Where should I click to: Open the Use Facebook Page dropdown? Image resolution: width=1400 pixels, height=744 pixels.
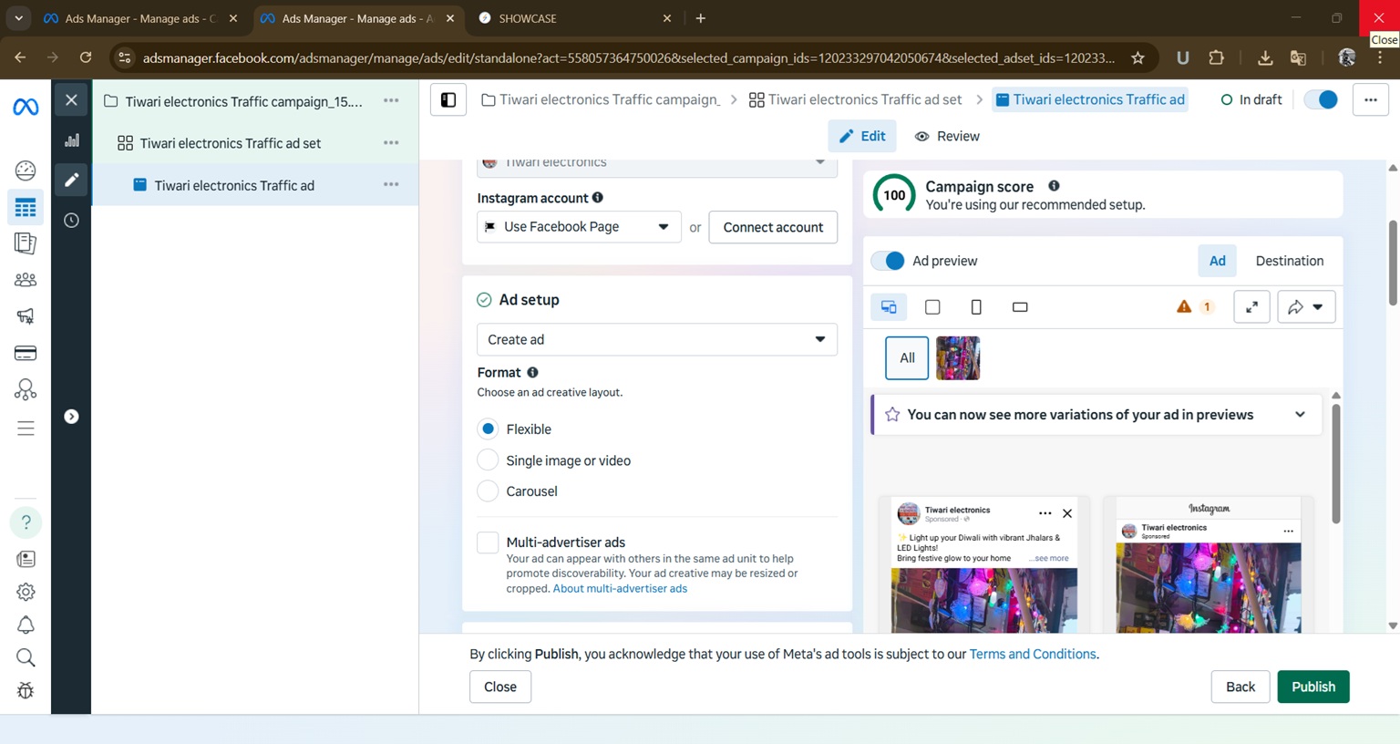(578, 227)
